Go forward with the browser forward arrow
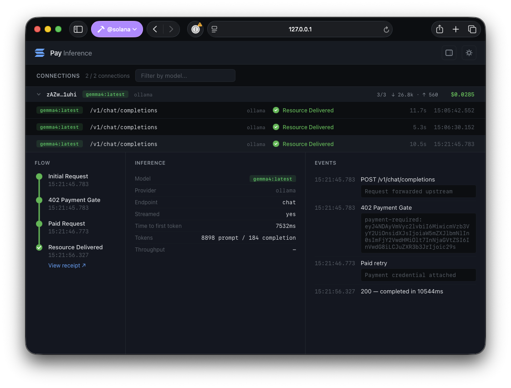This screenshot has height=388, width=511. click(171, 29)
